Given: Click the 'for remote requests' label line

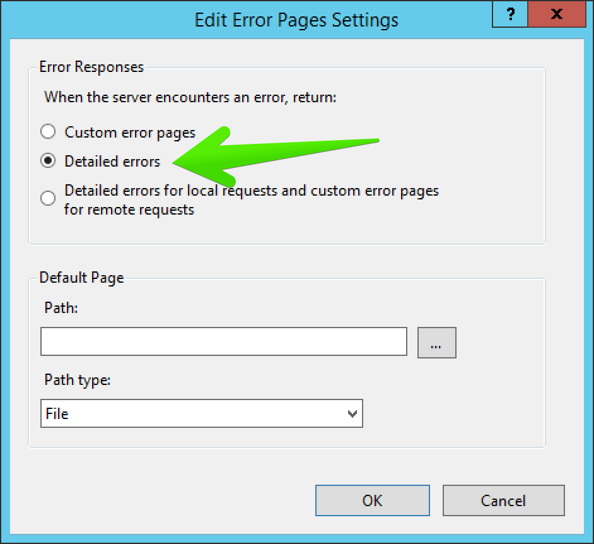Looking at the screenshot, I should (x=129, y=210).
